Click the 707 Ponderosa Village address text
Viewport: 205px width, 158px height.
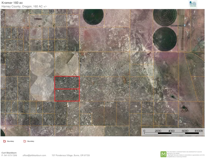coord(71,155)
